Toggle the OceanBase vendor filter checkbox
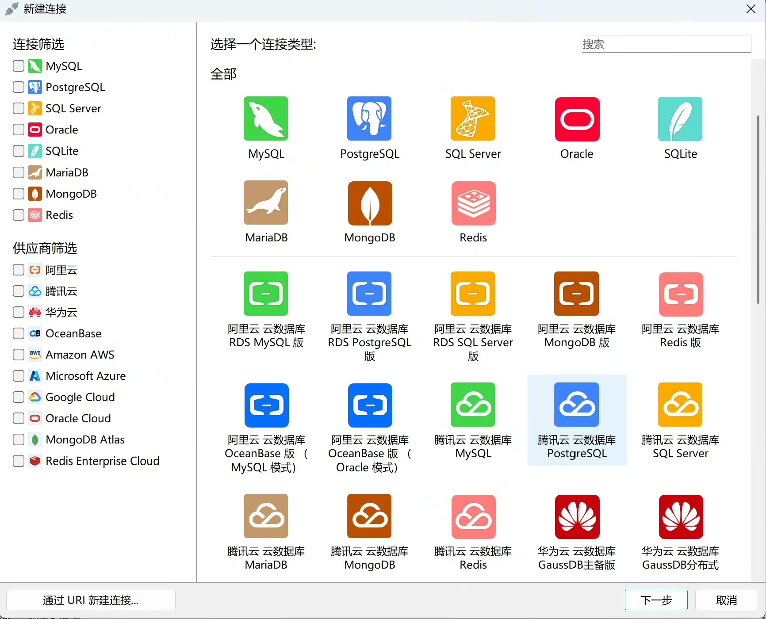 point(19,333)
